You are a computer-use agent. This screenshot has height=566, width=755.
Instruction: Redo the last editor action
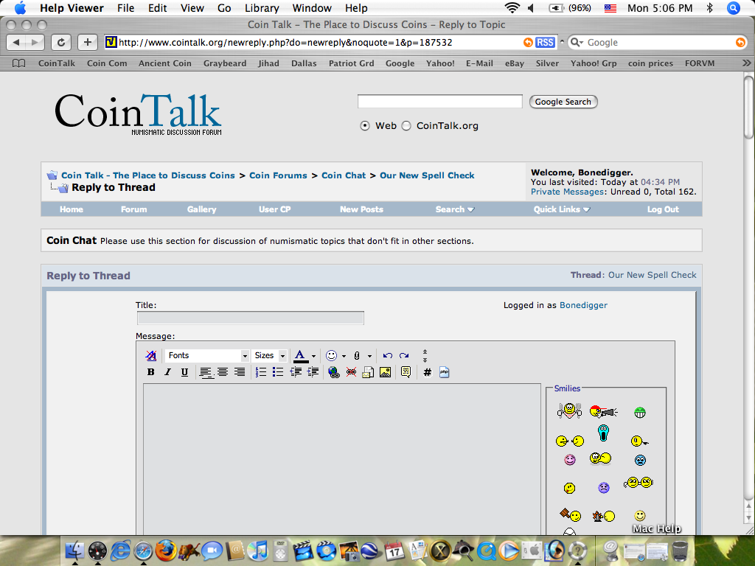[404, 356]
